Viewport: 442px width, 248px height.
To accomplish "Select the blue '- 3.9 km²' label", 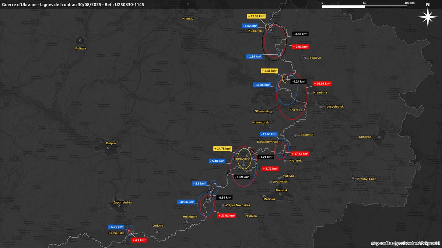I will tap(199, 183).
